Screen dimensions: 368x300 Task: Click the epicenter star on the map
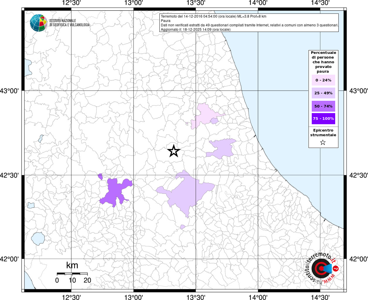coord(173,151)
